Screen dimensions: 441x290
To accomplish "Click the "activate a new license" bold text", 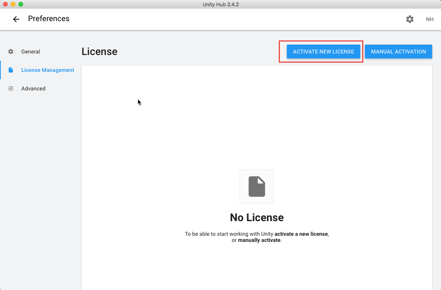I will click(301, 234).
